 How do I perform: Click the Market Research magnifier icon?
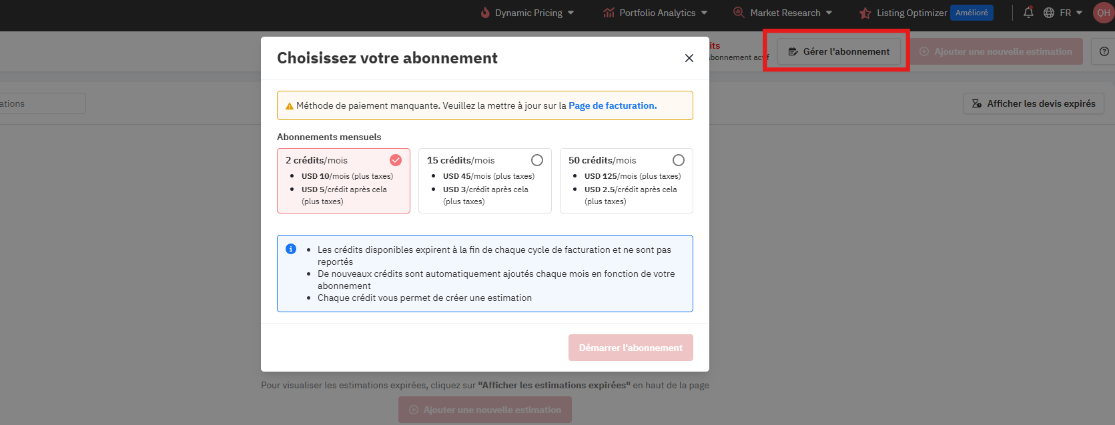pos(739,13)
